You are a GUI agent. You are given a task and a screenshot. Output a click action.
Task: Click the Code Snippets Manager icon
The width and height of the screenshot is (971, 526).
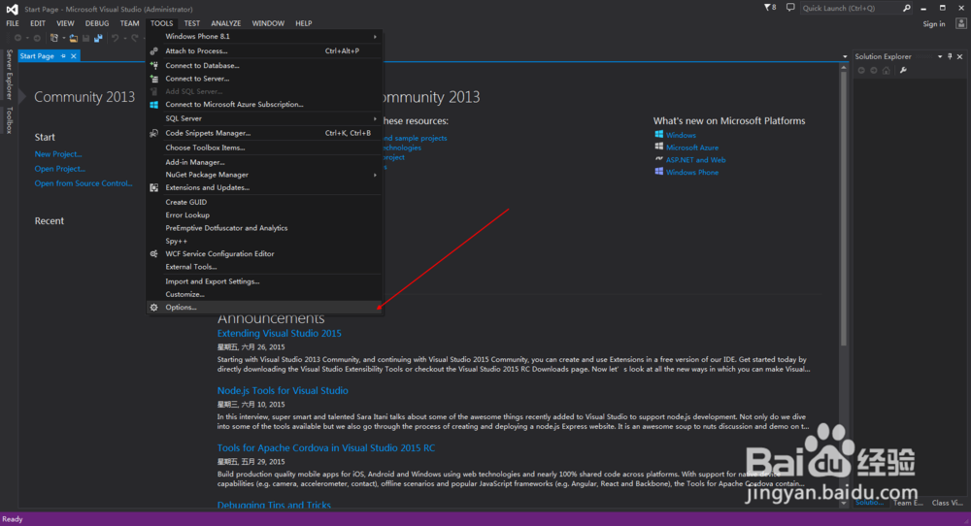point(154,133)
